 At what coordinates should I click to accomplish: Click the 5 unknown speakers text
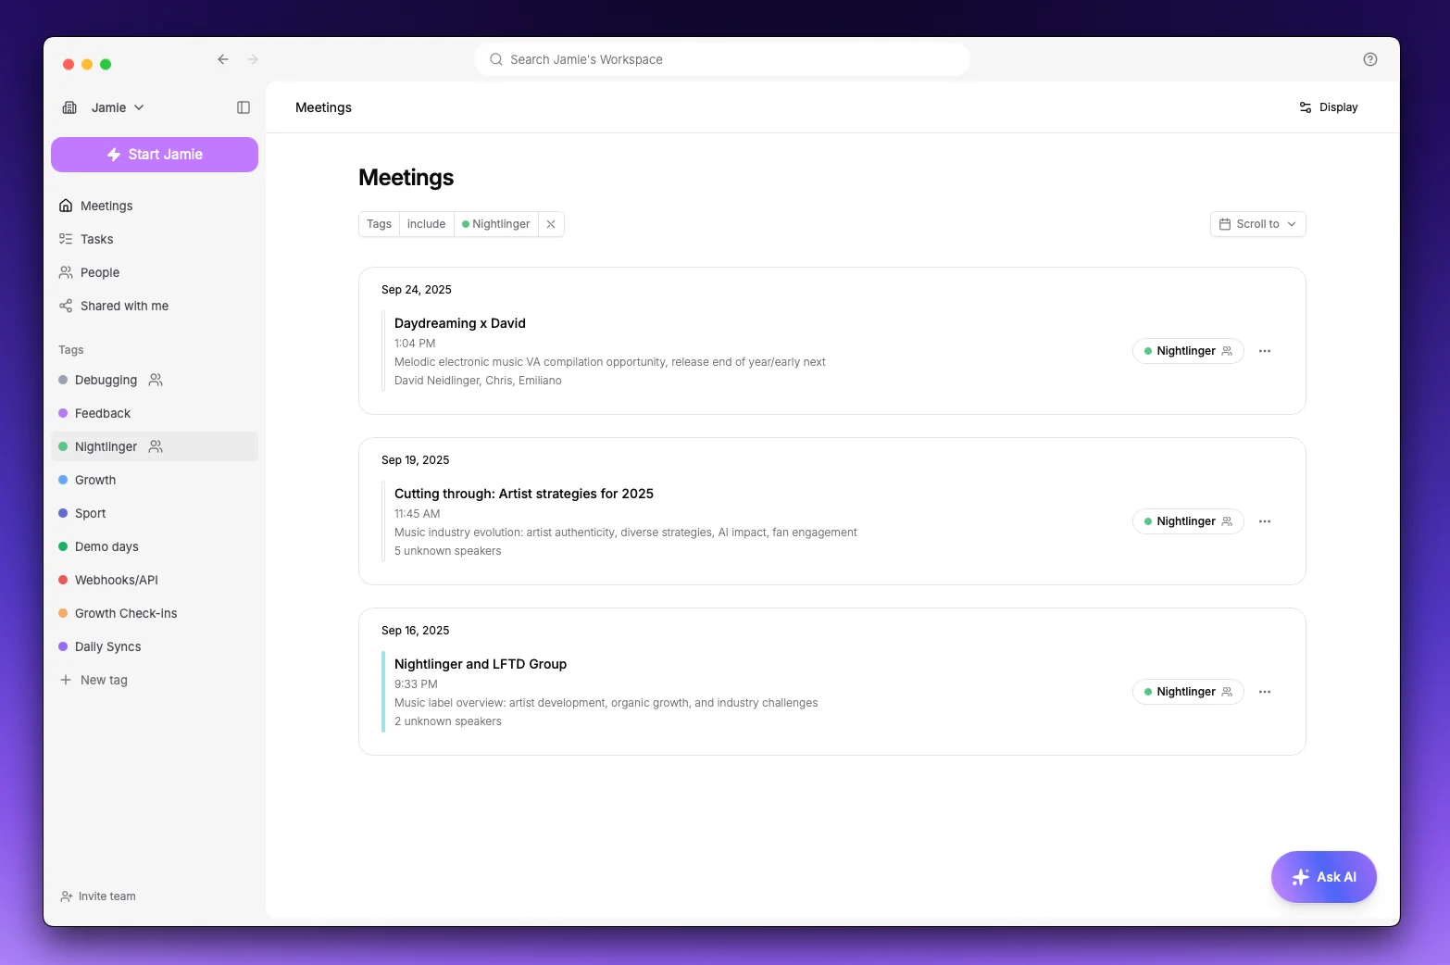(x=448, y=551)
